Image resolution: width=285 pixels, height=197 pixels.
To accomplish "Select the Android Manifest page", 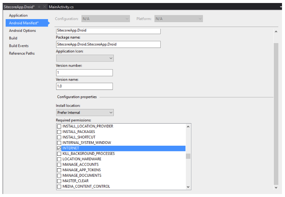I will pyautogui.click(x=27, y=23).
